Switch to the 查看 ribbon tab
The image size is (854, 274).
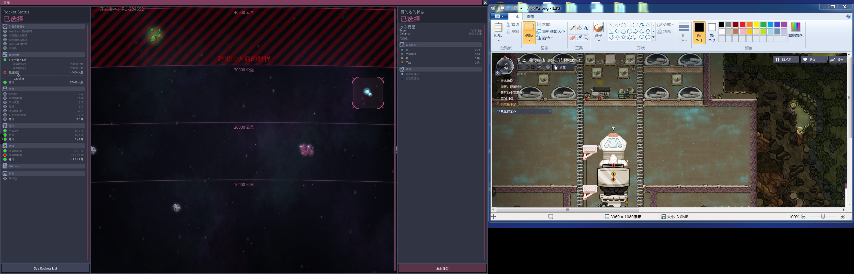pos(530,16)
